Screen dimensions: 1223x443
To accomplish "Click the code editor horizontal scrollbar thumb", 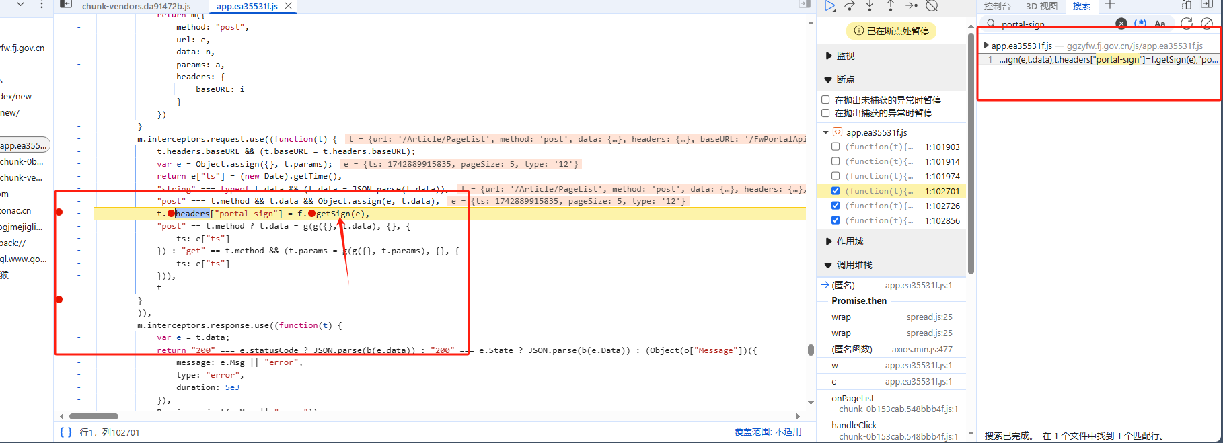I will [x=94, y=416].
